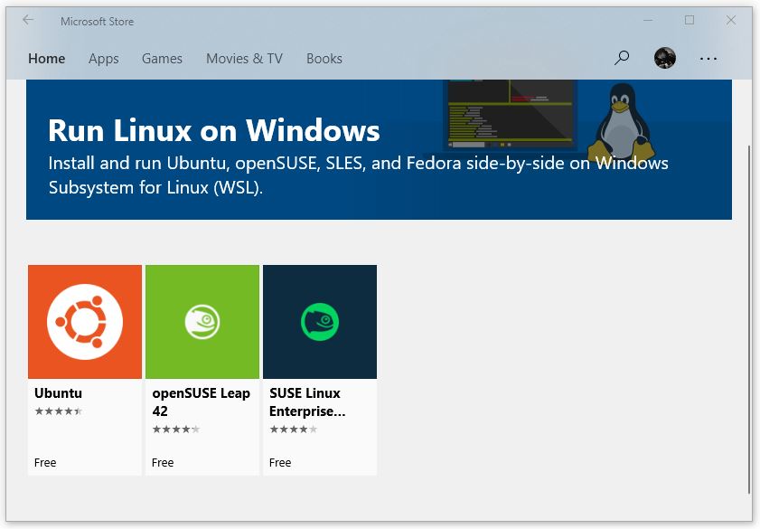Click the openSUSE Leap 42 star rating
760x529 pixels.
pyautogui.click(x=176, y=430)
